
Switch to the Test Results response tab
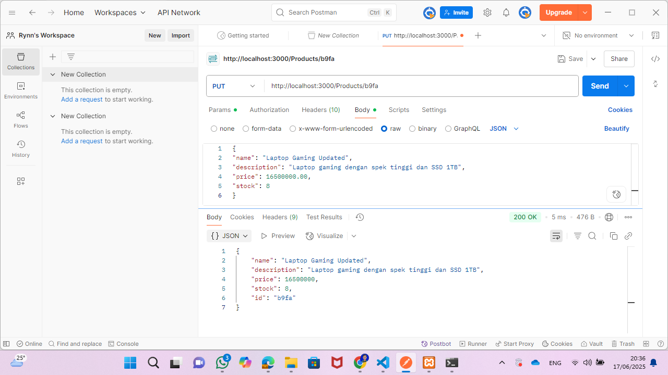coord(324,217)
